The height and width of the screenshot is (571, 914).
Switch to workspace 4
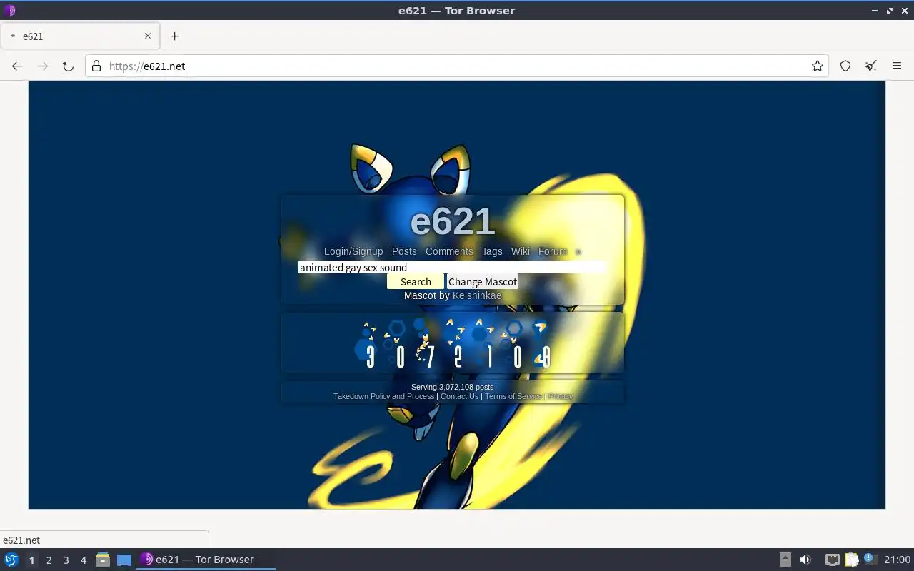[x=83, y=560]
